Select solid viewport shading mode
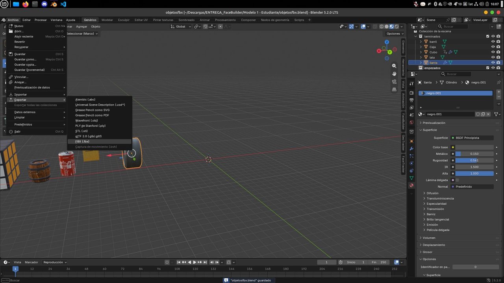This screenshot has height=283, width=504. (387, 26)
